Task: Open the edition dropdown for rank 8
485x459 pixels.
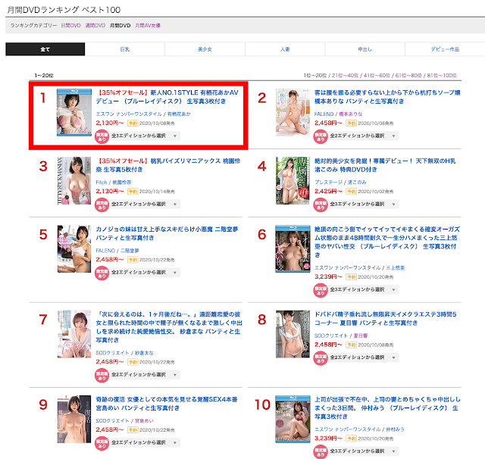Action: [x=364, y=358]
